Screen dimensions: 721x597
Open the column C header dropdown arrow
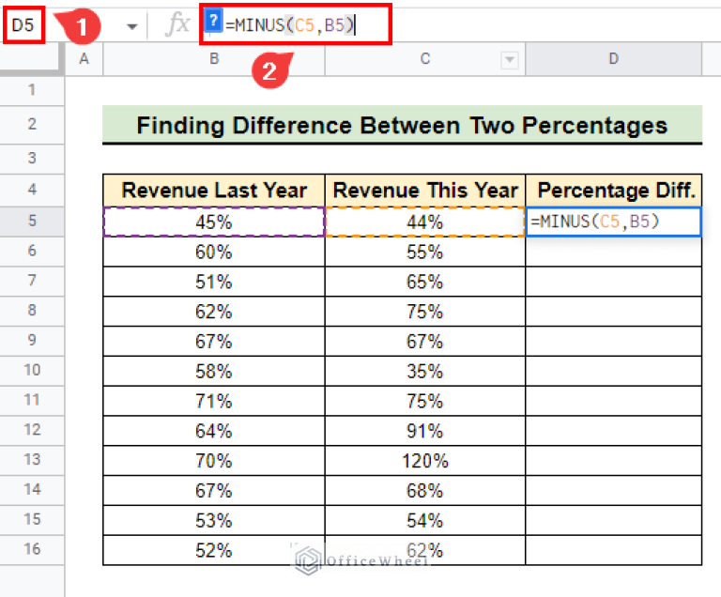[x=510, y=60]
